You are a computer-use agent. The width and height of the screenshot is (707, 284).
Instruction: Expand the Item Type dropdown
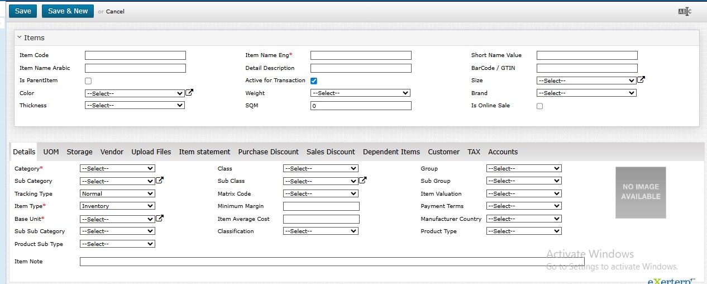point(117,206)
